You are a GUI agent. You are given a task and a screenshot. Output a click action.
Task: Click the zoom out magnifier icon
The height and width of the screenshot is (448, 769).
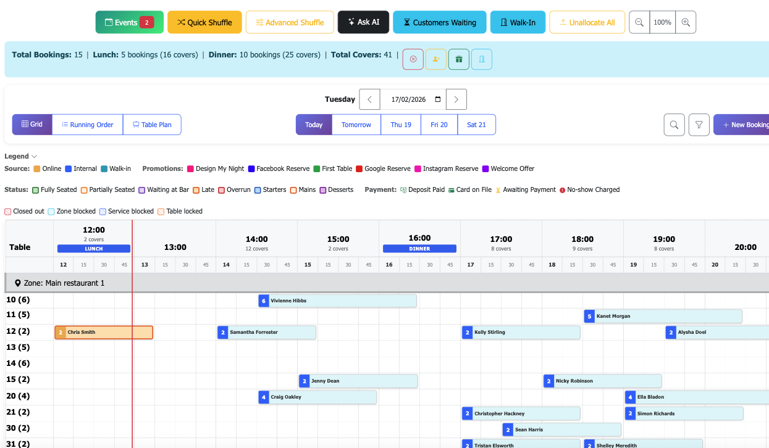639,22
